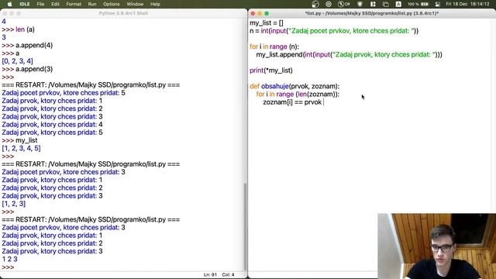Click 'a.append(4)' in the shell
The height and width of the screenshot is (279, 496).
pos(34,45)
